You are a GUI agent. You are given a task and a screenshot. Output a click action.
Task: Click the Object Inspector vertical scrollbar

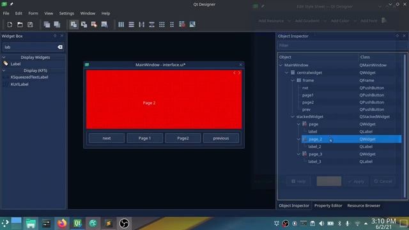pyautogui.click(x=405, y=126)
